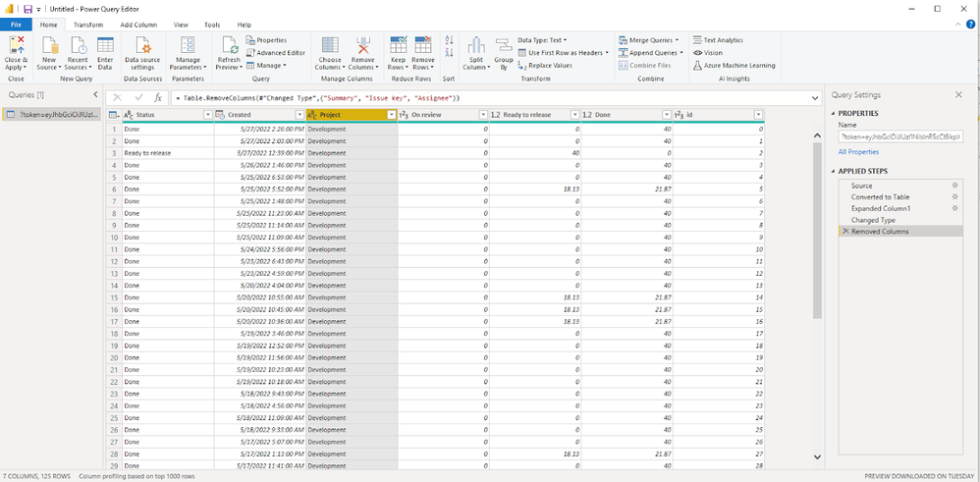980x482 pixels.
Task: Click the All Properties link
Action: pos(858,152)
